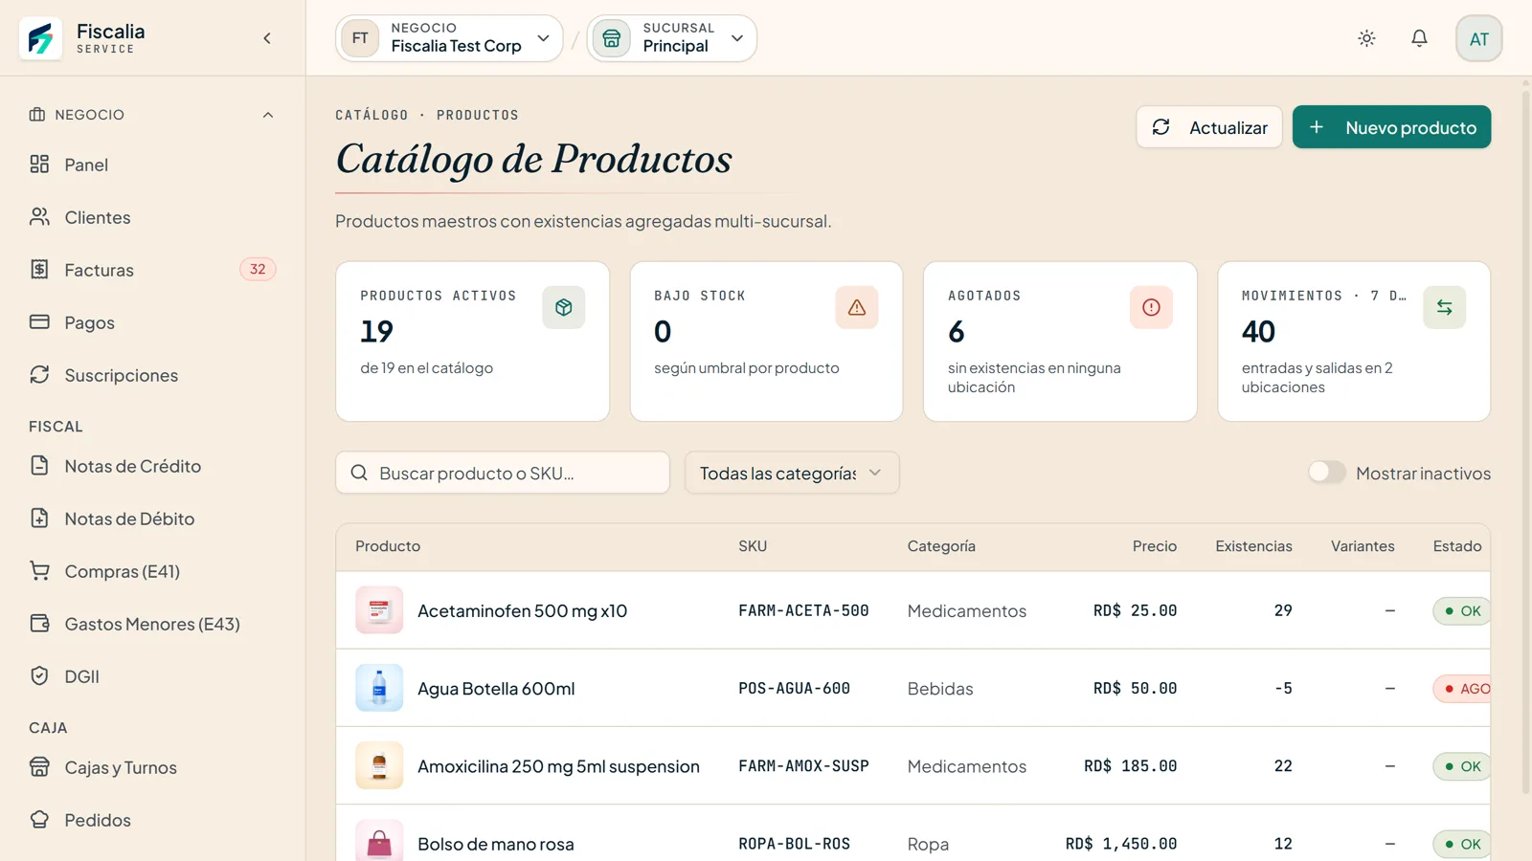Open Compras (E41) menu item
The image size is (1532, 861).
click(x=153, y=571)
